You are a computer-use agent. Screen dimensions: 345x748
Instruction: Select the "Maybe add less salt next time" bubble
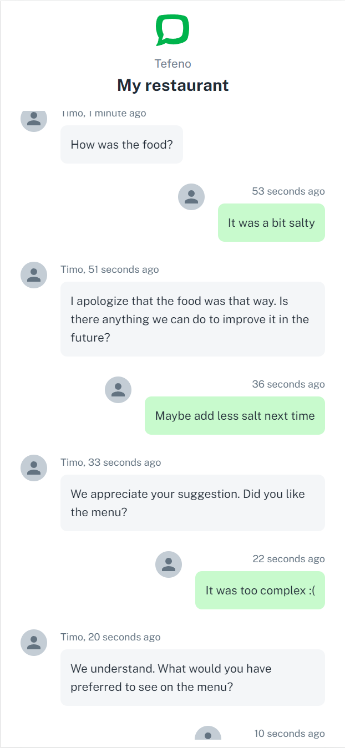tap(235, 416)
